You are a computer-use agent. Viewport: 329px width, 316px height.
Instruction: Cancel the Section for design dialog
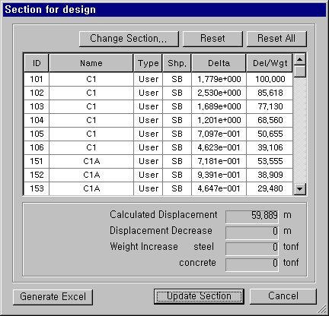(283, 296)
